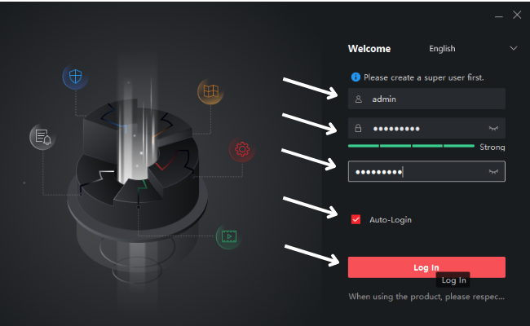Click the first password input field
This screenshot has height=326, width=530.
click(x=426, y=128)
